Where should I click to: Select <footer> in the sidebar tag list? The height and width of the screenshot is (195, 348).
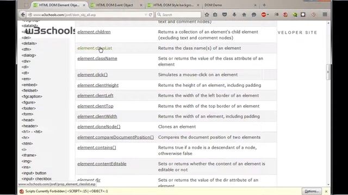click(x=28, y=108)
